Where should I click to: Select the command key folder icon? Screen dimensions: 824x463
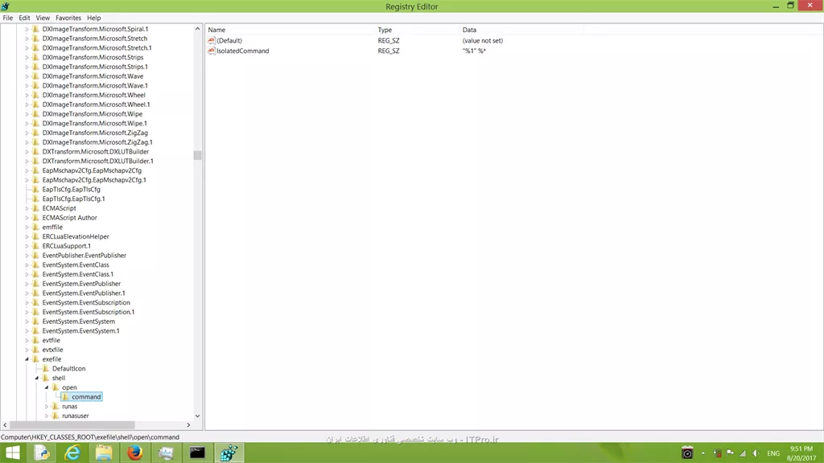[x=65, y=397]
